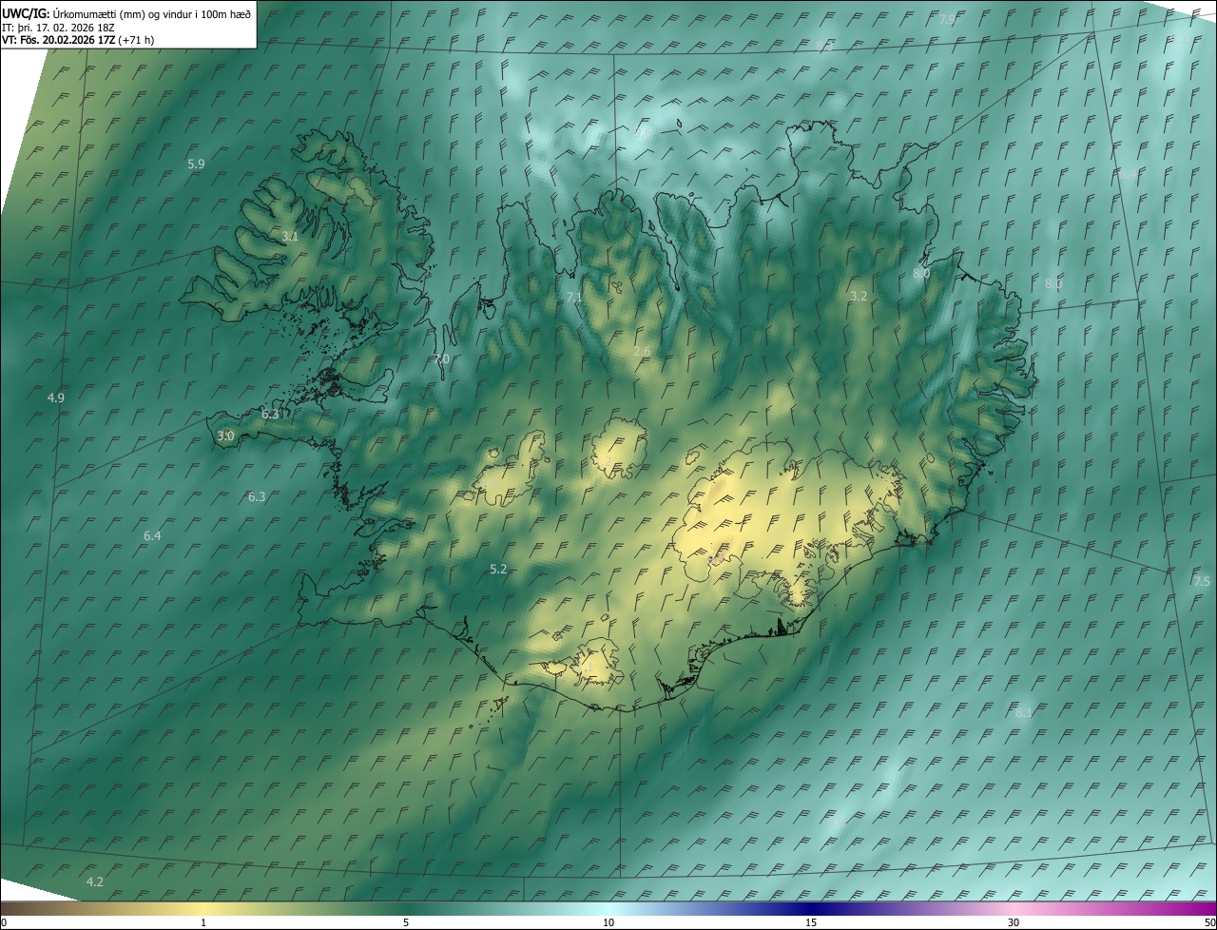Click the 5.9 value northwest of the Westfjords
The width and height of the screenshot is (1217, 930).
click(196, 164)
